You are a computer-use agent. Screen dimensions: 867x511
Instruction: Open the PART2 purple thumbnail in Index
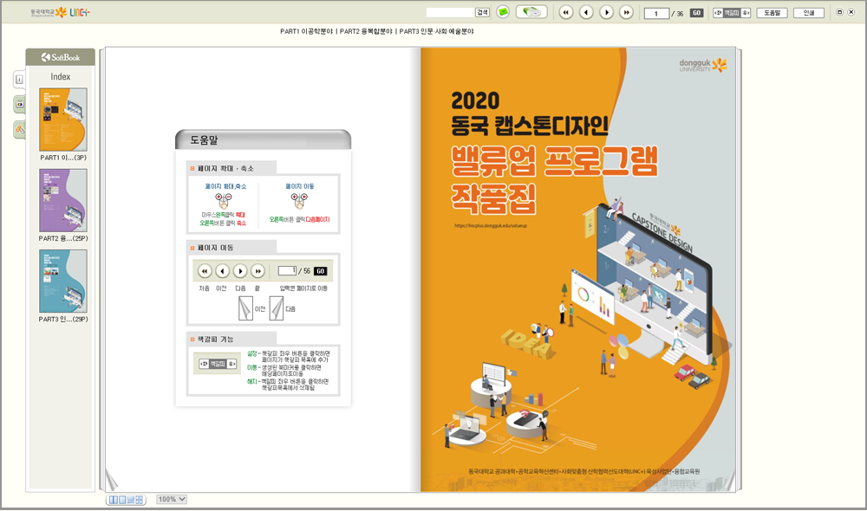tap(63, 201)
